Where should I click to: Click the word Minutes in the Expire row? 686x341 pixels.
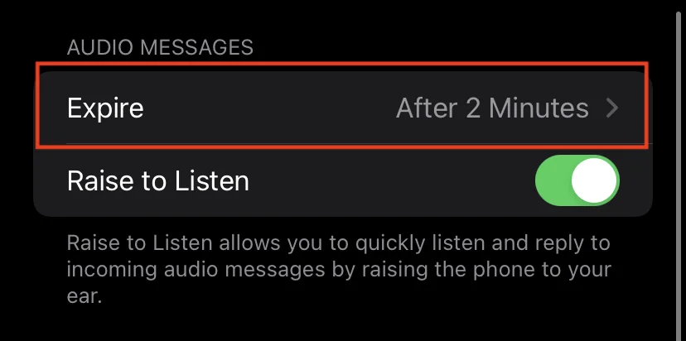click(539, 108)
